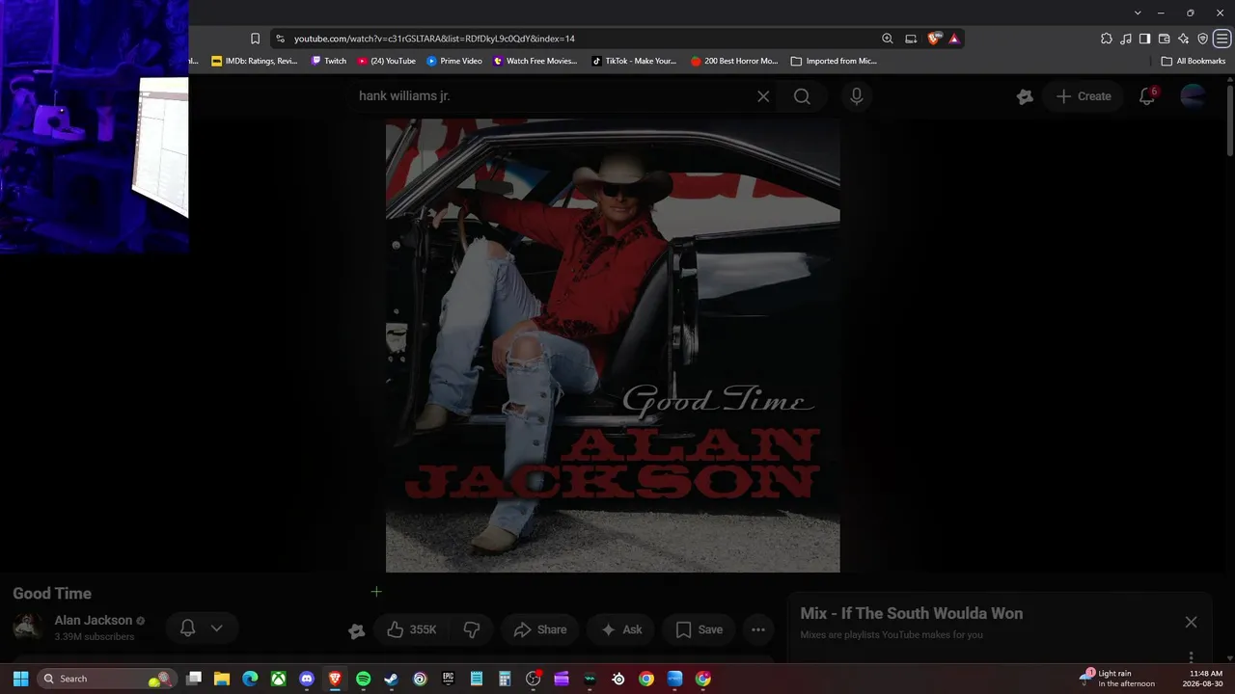Open the YouTube Create menu
Viewport: 1235px width, 694px height.
tap(1084, 96)
